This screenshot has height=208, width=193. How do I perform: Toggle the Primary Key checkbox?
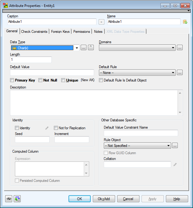[12, 80]
